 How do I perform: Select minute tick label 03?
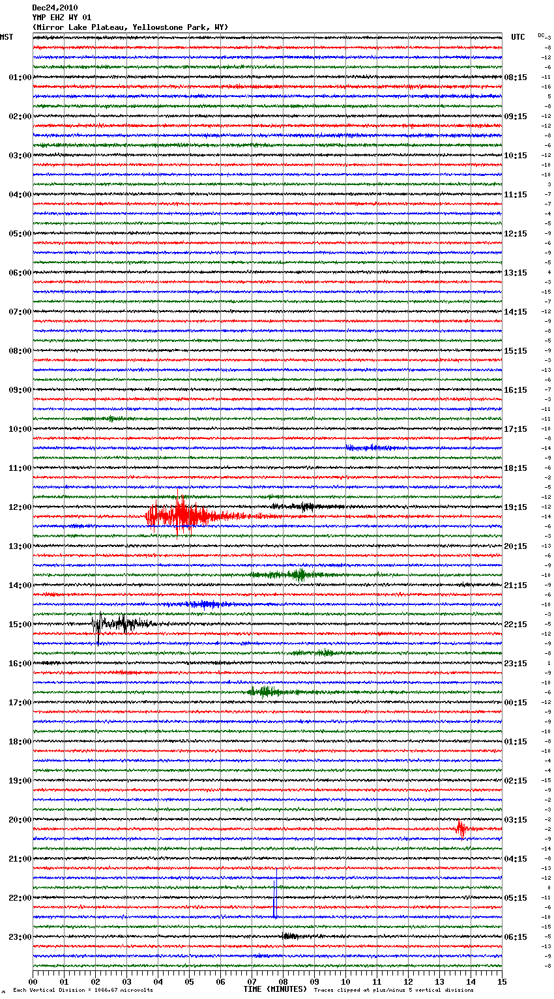click(126, 981)
